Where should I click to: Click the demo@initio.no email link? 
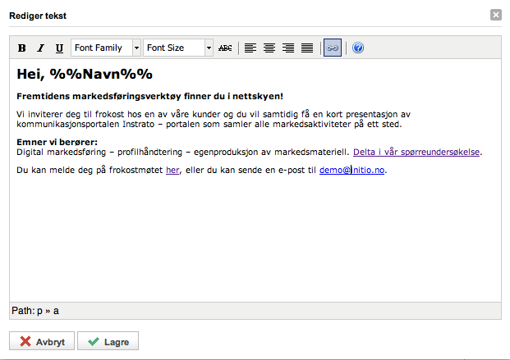[352, 171]
